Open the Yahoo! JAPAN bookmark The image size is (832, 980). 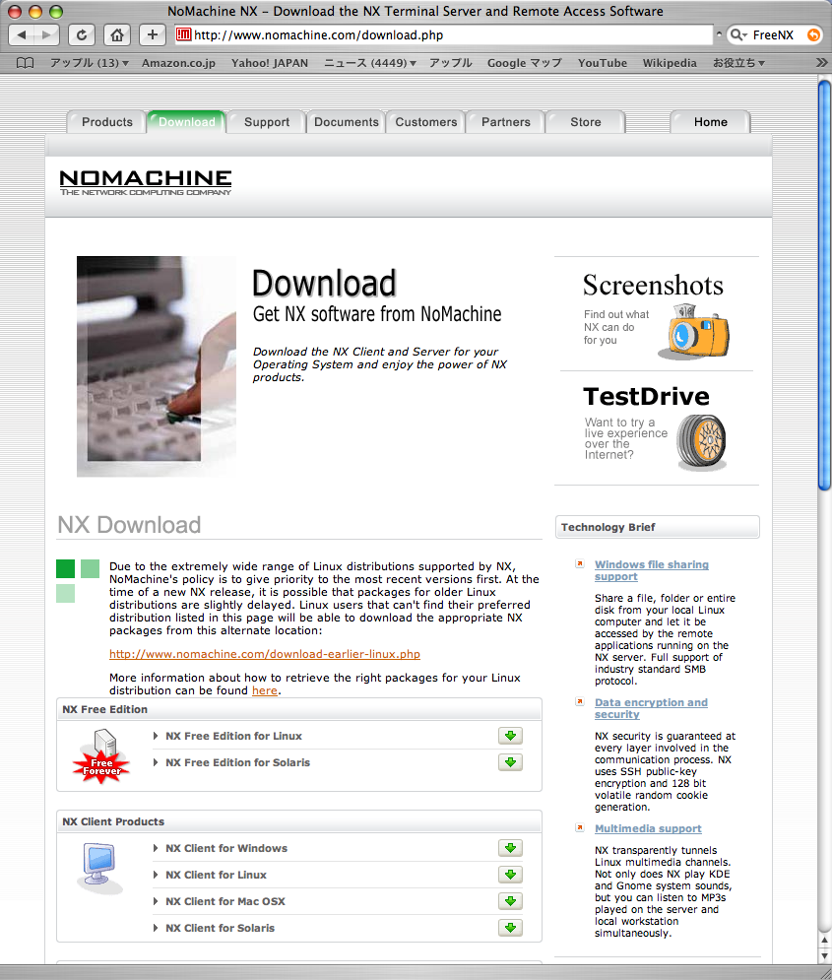[x=270, y=63]
